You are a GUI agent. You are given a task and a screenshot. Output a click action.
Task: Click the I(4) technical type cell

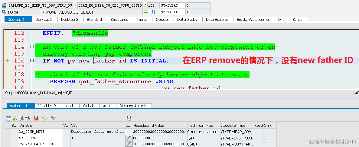tap(204, 138)
